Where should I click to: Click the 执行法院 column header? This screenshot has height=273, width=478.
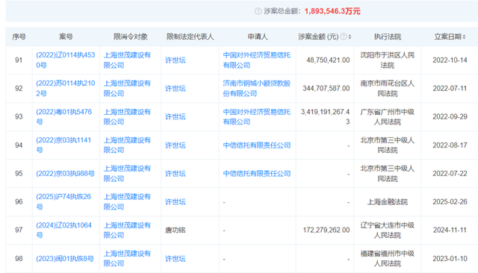point(388,37)
